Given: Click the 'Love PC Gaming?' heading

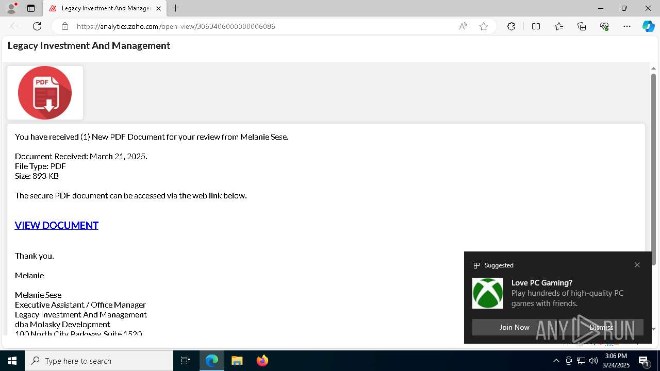Looking at the screenshot, I should [x=542, y=283].
